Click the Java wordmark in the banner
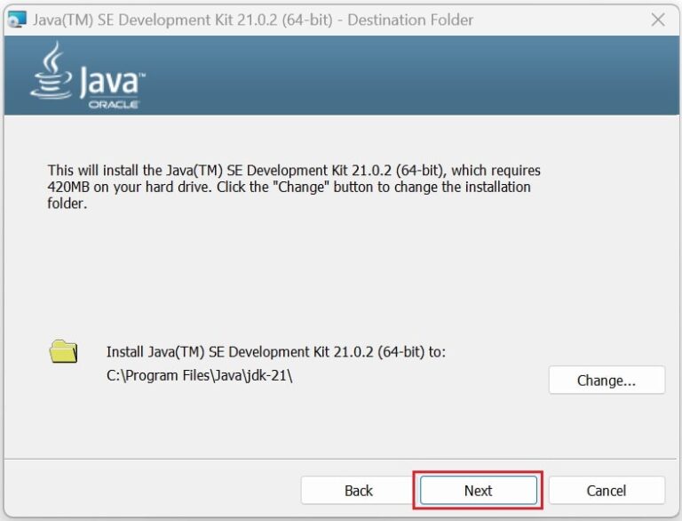The height and width of the screenshot is (521, 682). [x=108, y=83]
